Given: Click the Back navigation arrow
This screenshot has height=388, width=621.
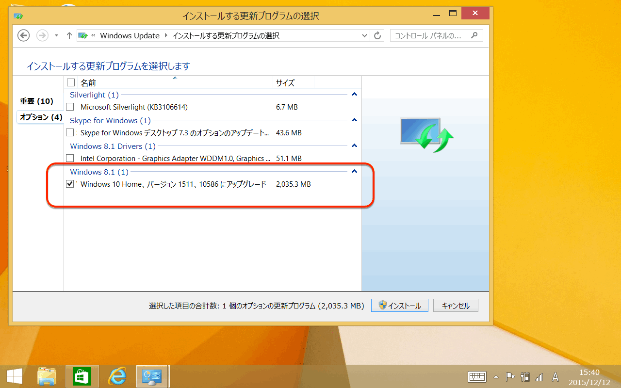Looking at the screenshot, I should click(x=24, y=35).
